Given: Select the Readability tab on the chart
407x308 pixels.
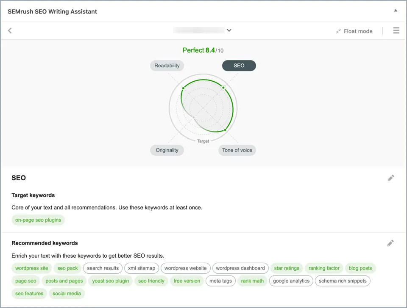Looking at the screenshot, I should click(x=167, y=66).
